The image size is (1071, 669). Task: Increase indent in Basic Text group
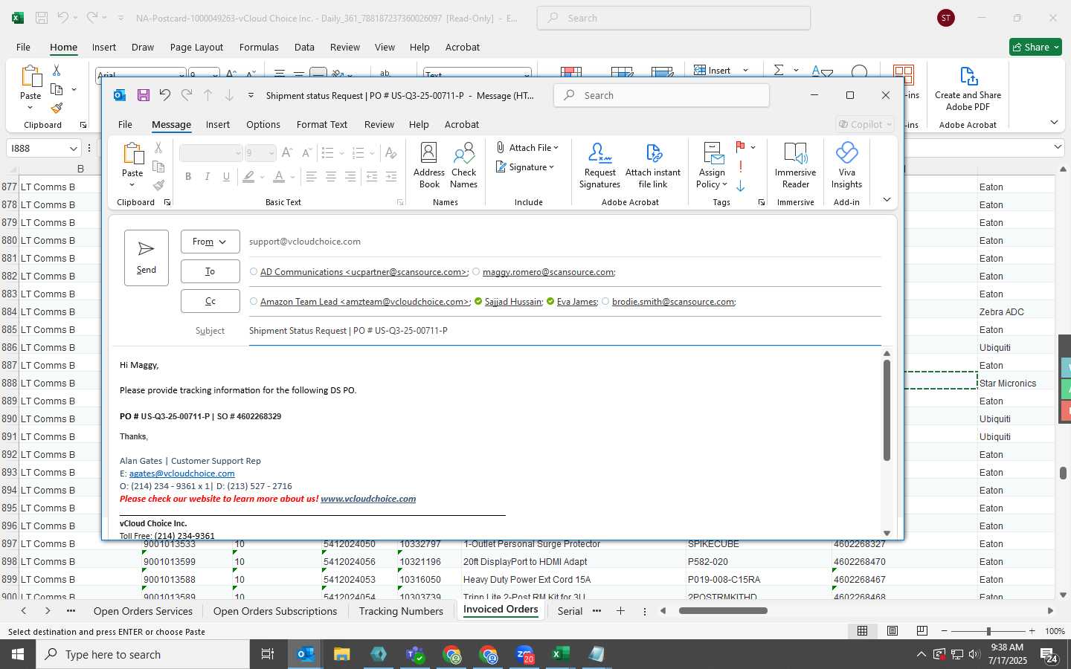[x=391, y=176]
